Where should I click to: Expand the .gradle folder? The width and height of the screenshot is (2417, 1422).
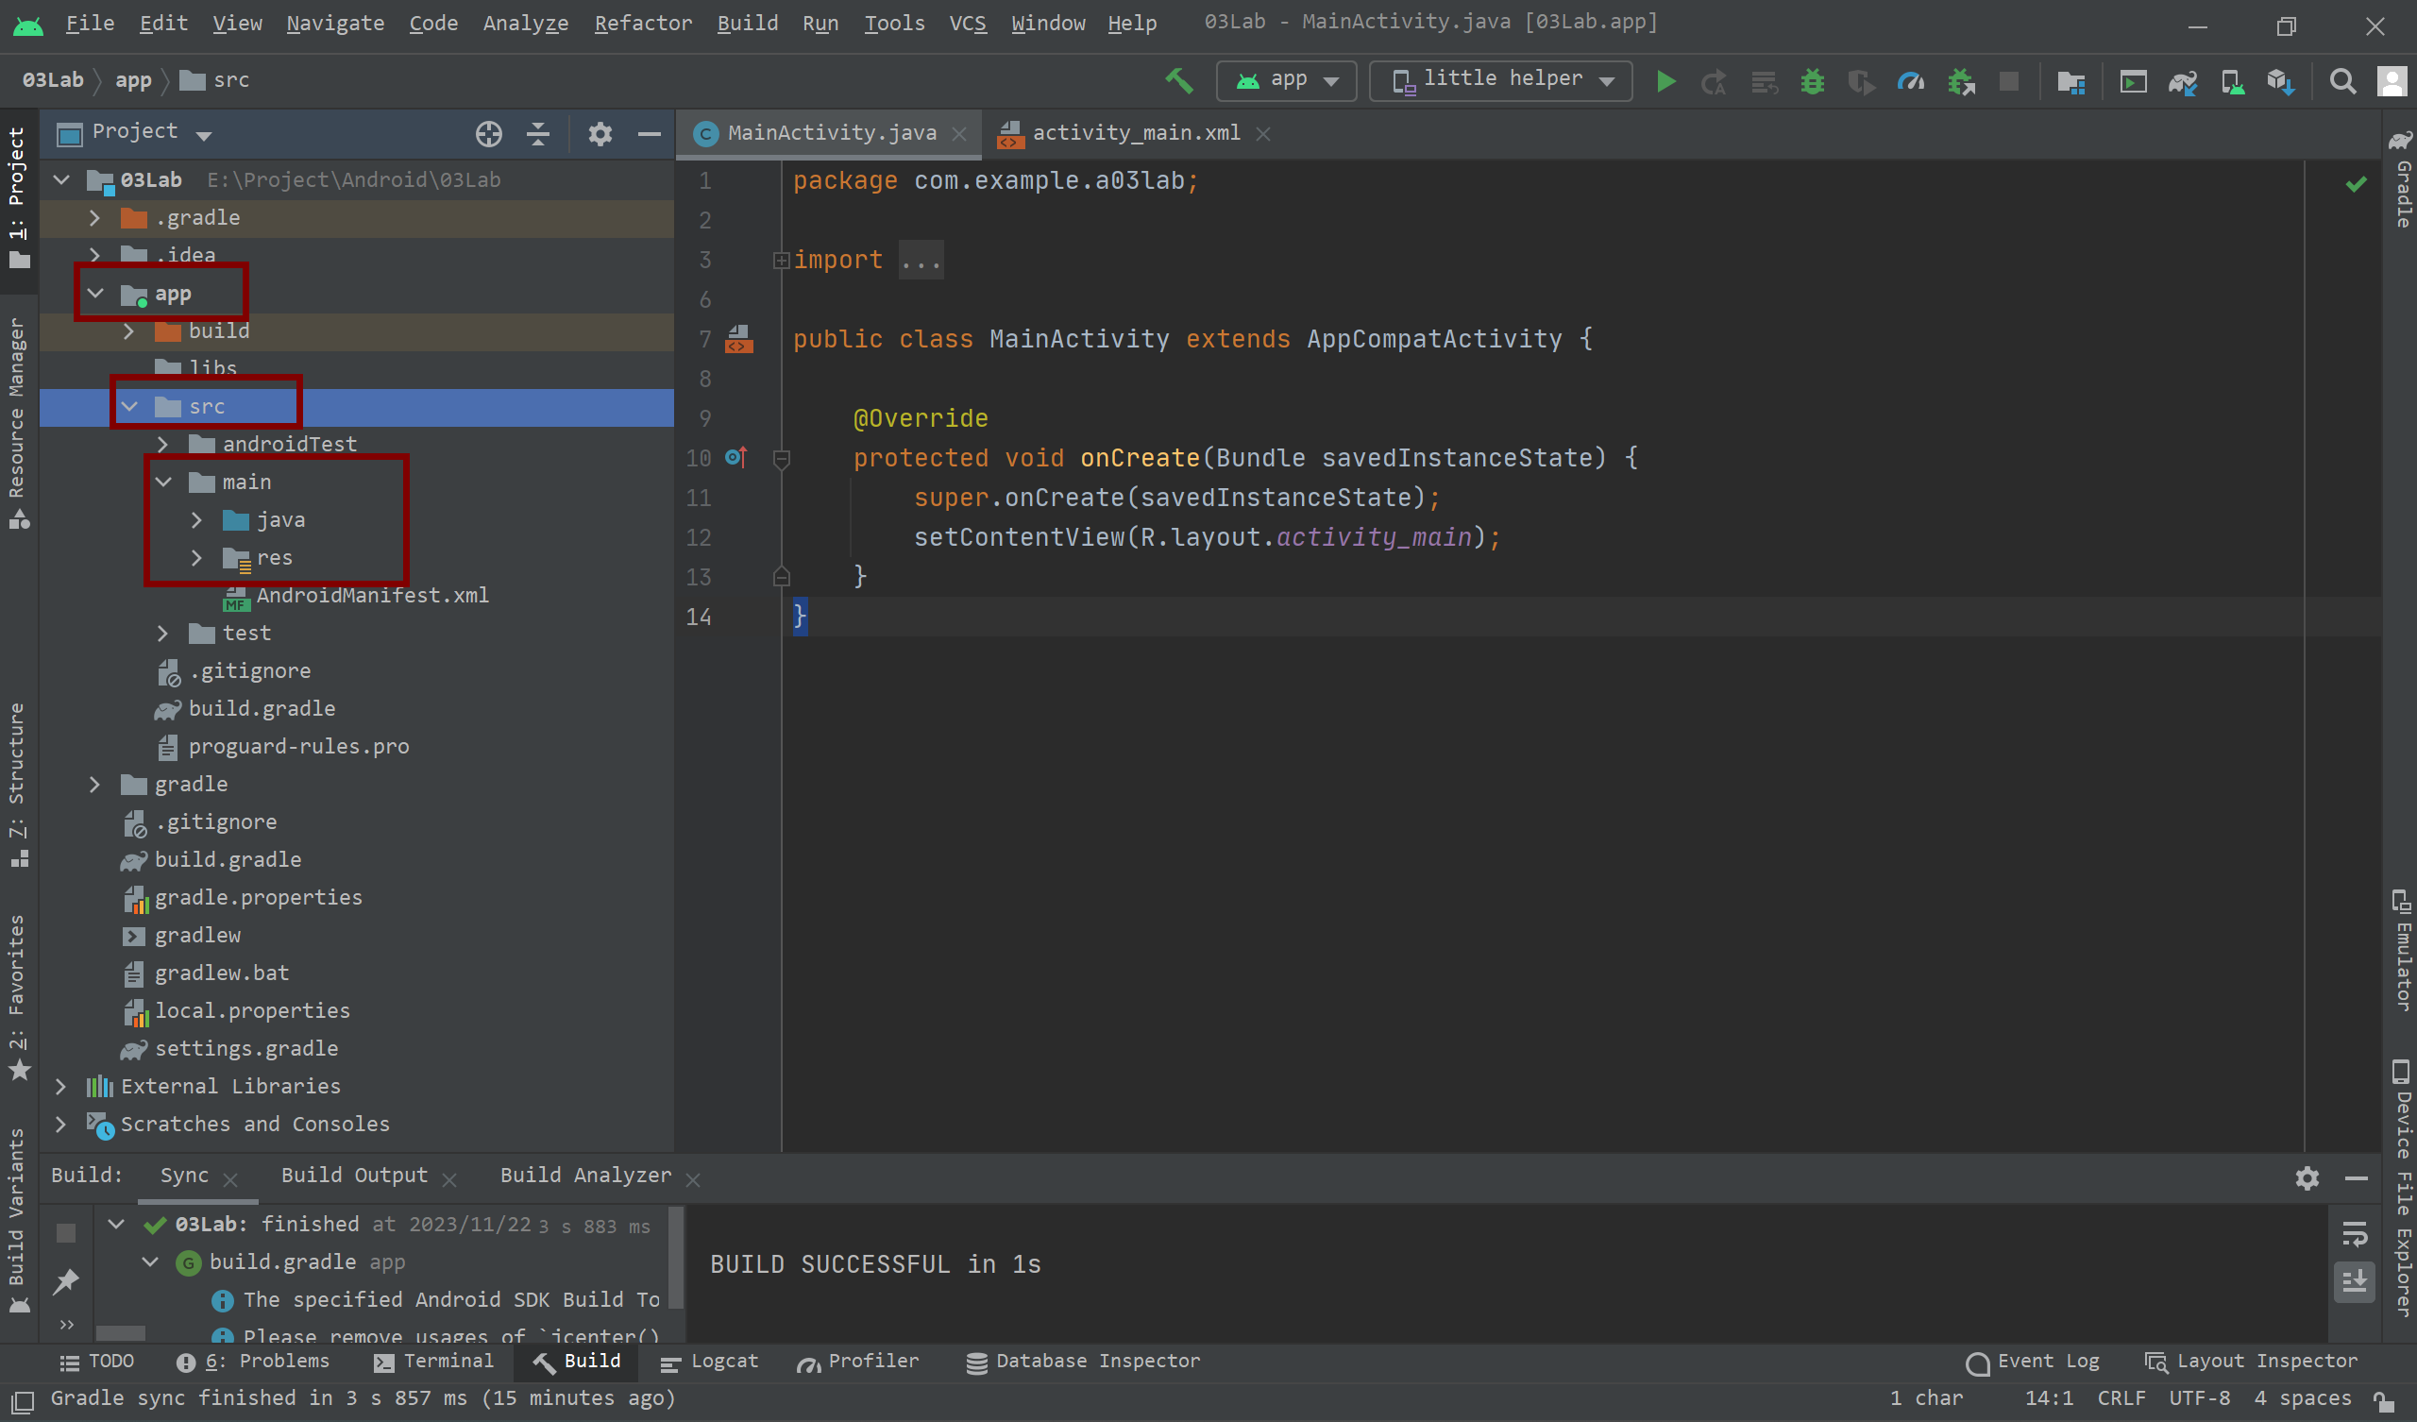coord(94,219)
